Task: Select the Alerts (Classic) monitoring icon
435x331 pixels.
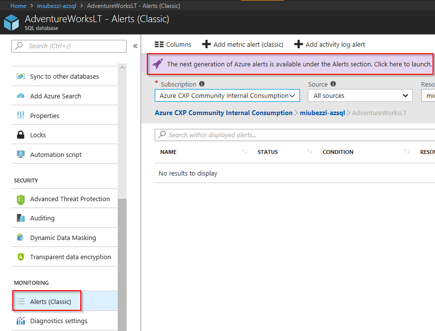Action: [x=20, y=301]
